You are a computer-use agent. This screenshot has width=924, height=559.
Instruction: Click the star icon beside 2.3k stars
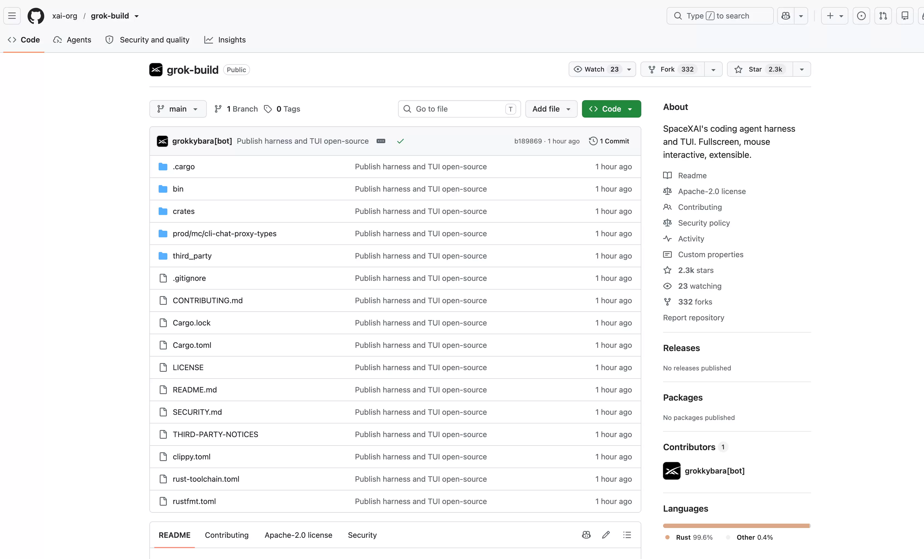pyautogui.click(x=667, y=270)
